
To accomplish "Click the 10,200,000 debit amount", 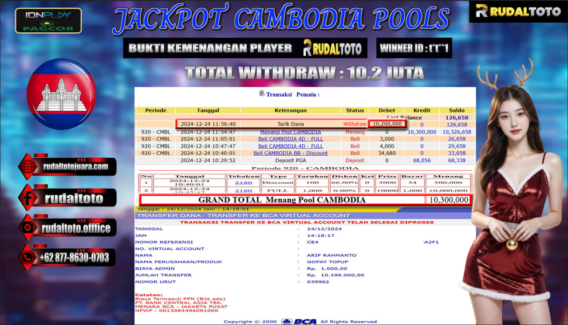I will click(387, 124).
